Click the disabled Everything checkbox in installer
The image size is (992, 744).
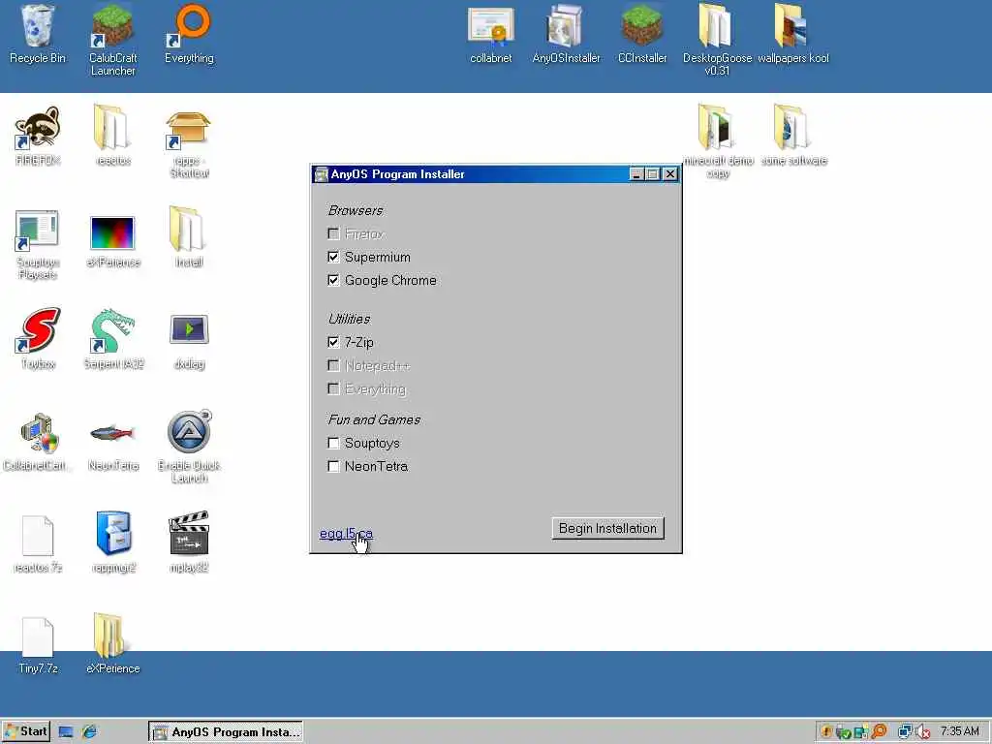point(333,388)
